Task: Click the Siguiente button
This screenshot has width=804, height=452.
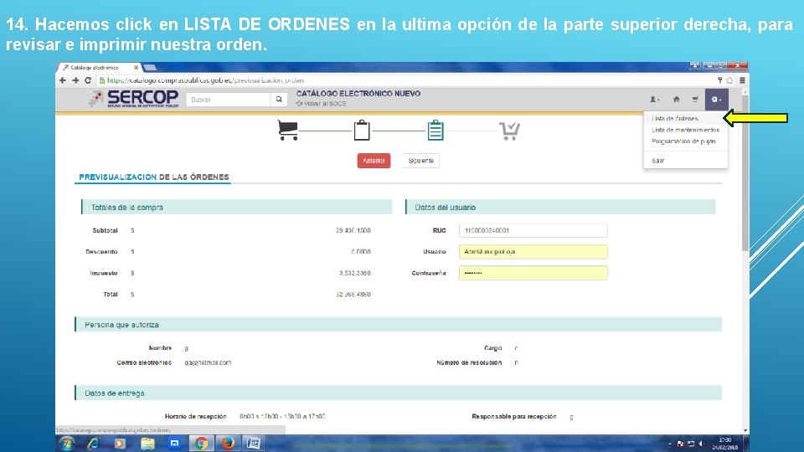Action: (x=421, y=161)
